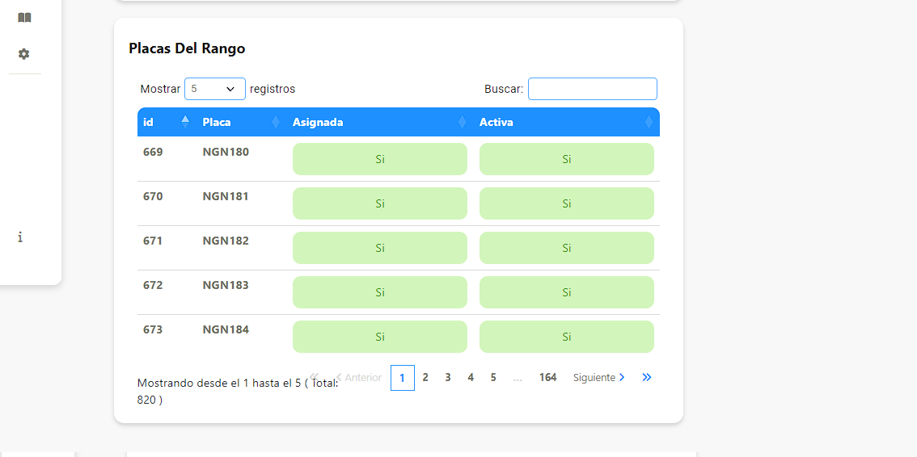Click the Anterior pagination link
Image resolution: width=917 pixels, height=457 pixels.
pyautogui.click(x=358, y=378)
